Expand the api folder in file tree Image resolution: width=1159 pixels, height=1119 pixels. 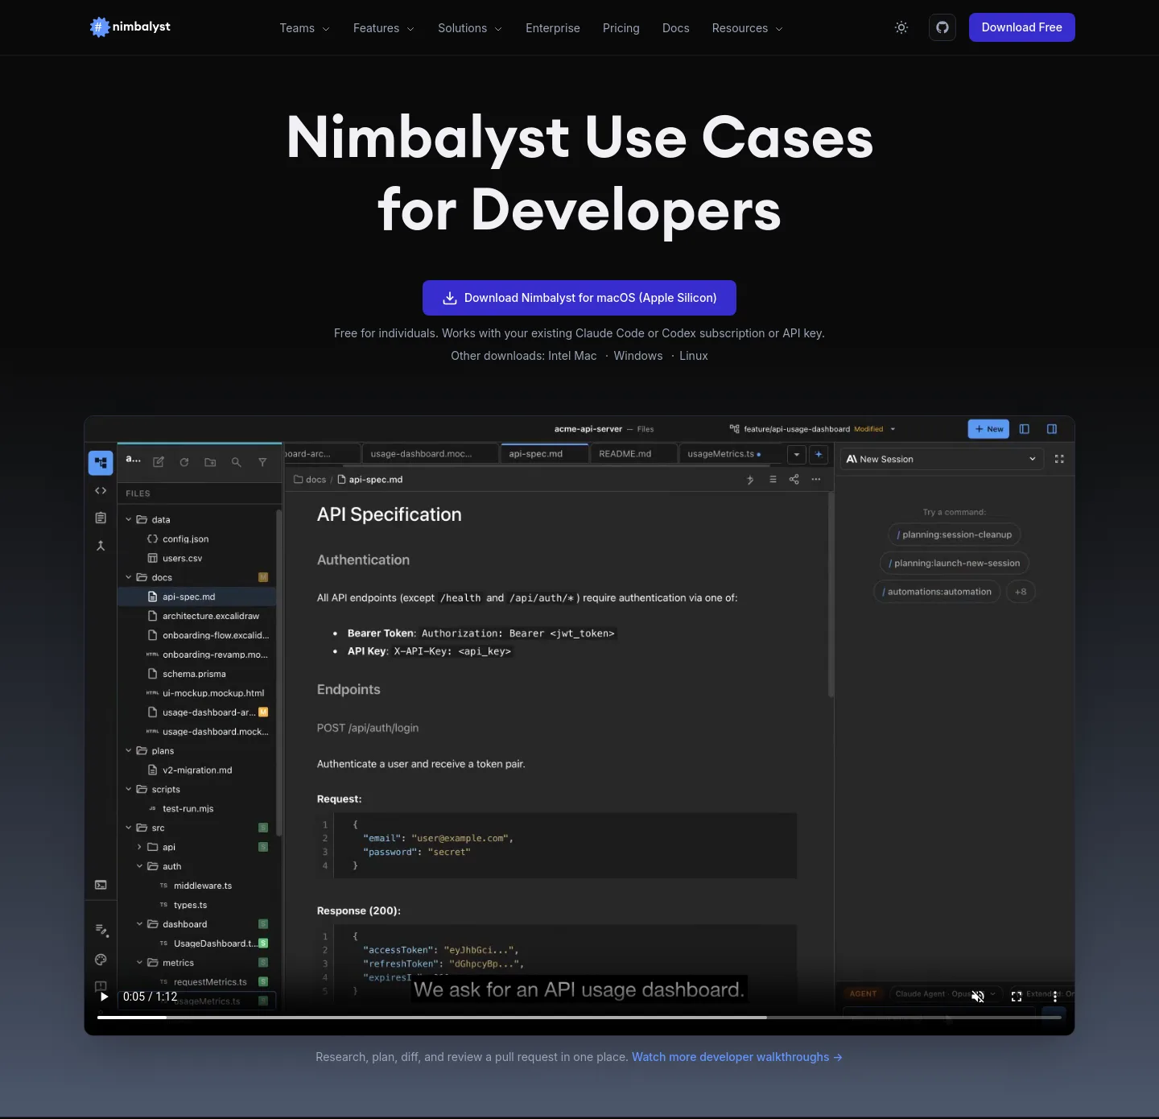[x=139, y=847]
